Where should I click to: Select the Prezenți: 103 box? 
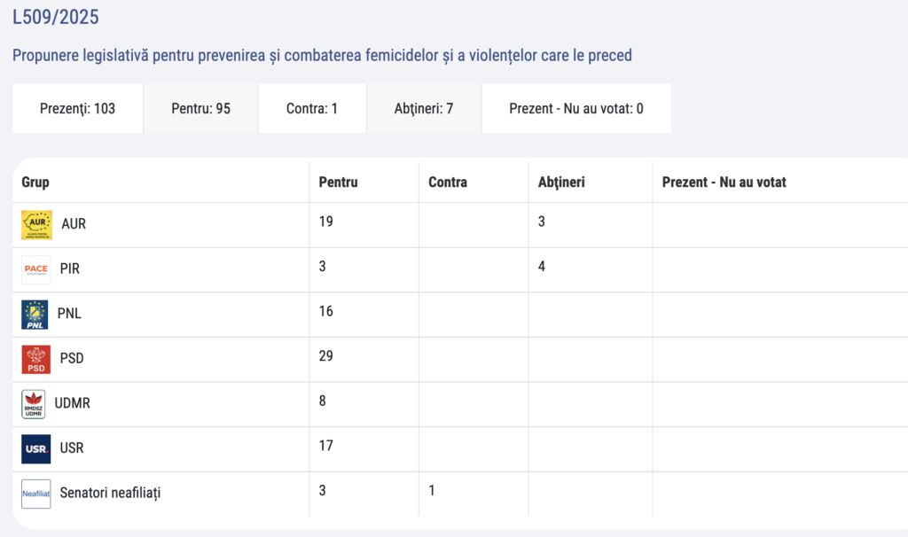[77, 109]
